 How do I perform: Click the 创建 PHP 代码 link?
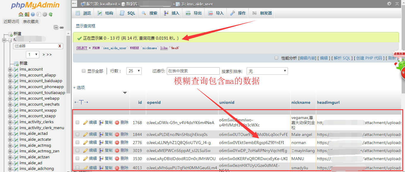[x=369, y=58]
